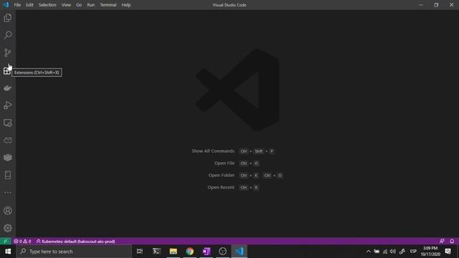Open the Go menu

click(x=79, y=5)
